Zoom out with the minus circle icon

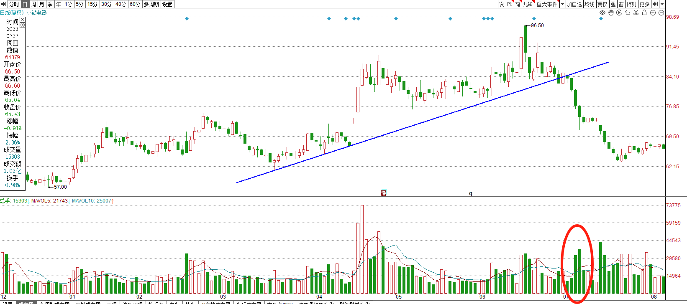coord(661,13)
